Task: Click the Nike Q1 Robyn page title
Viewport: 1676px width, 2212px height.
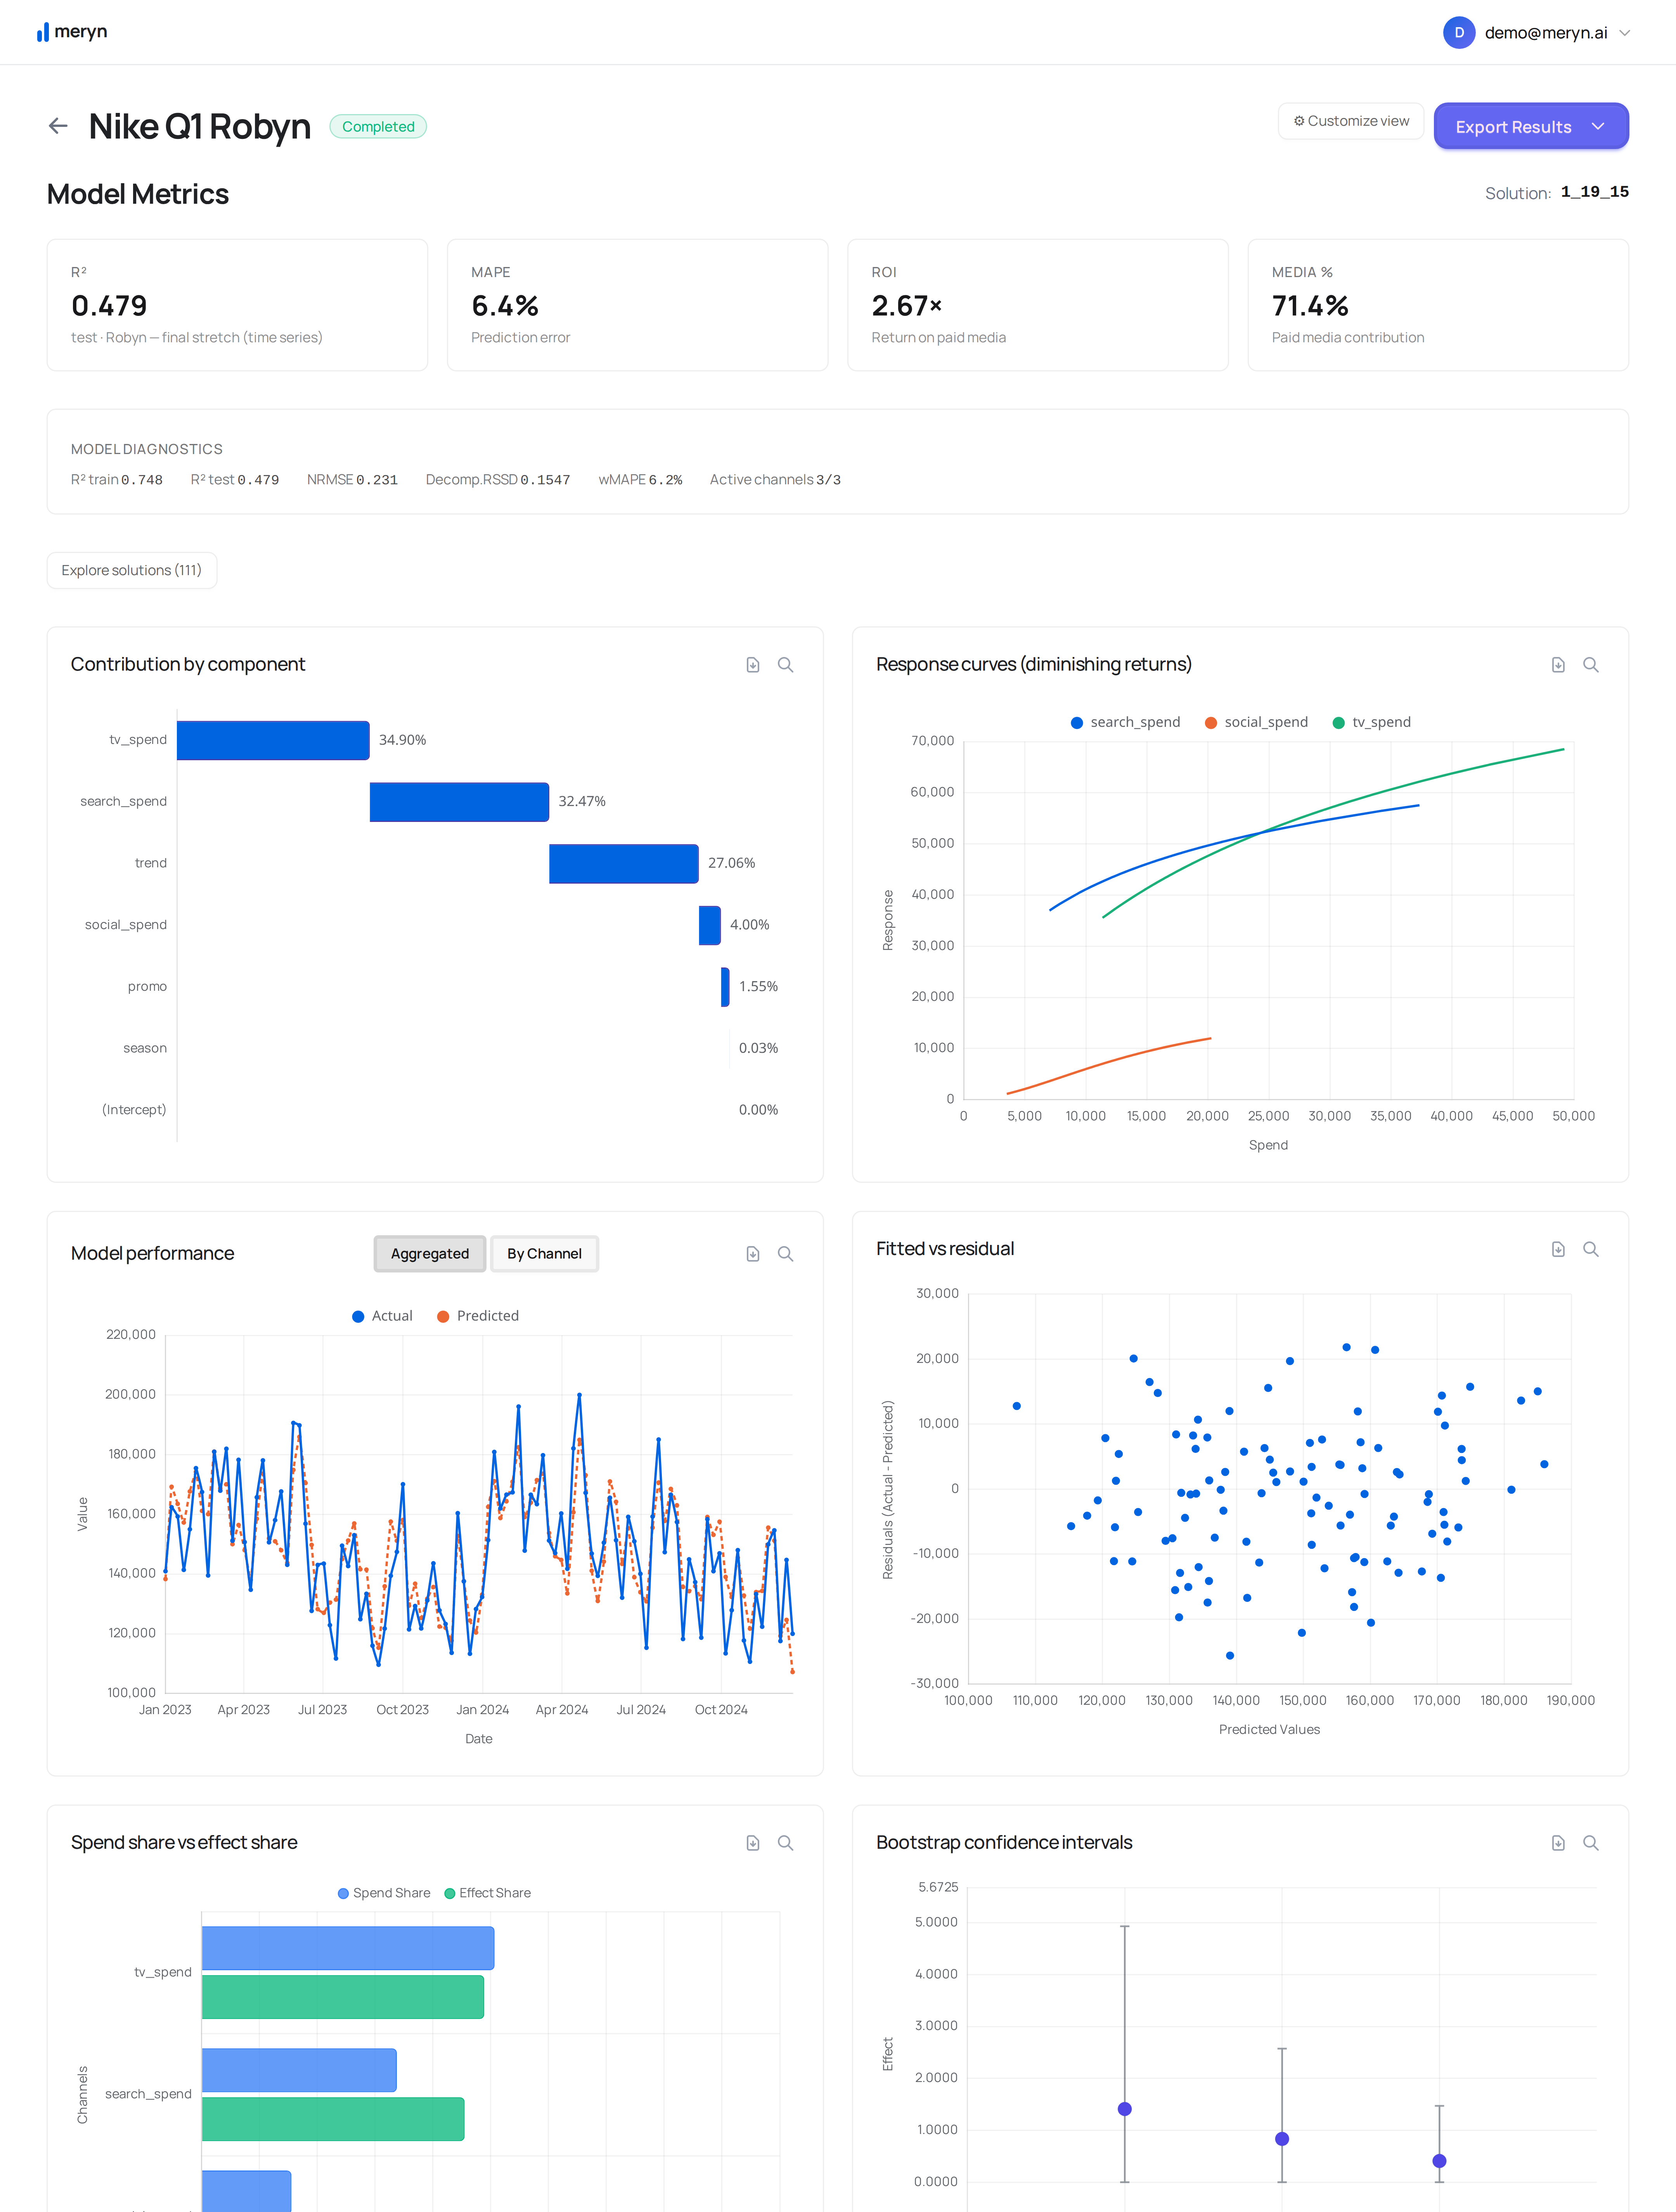Action: pyautogui.click(x=200, y=127)
